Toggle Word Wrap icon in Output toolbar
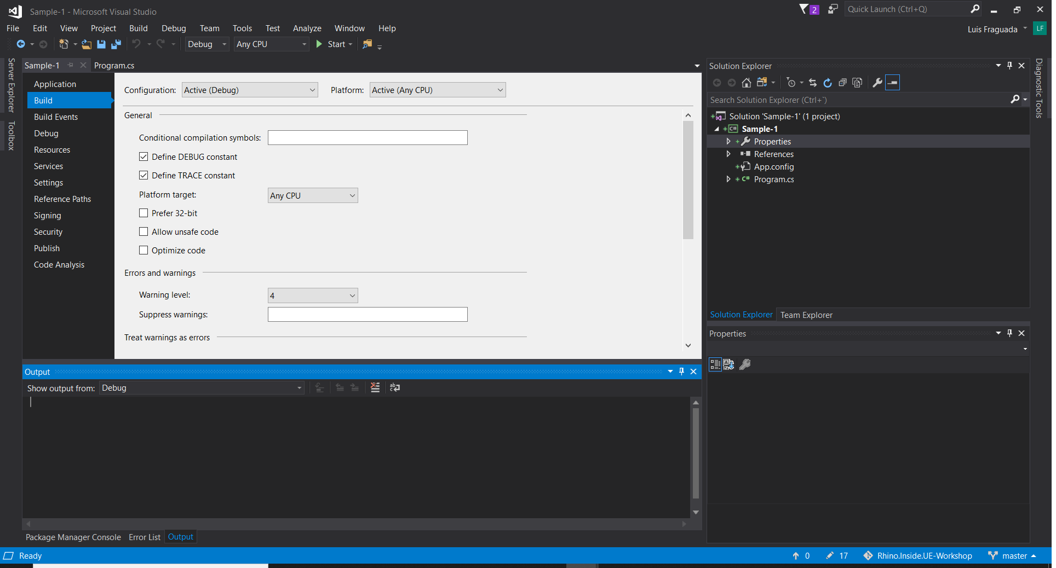 point(395,387)
